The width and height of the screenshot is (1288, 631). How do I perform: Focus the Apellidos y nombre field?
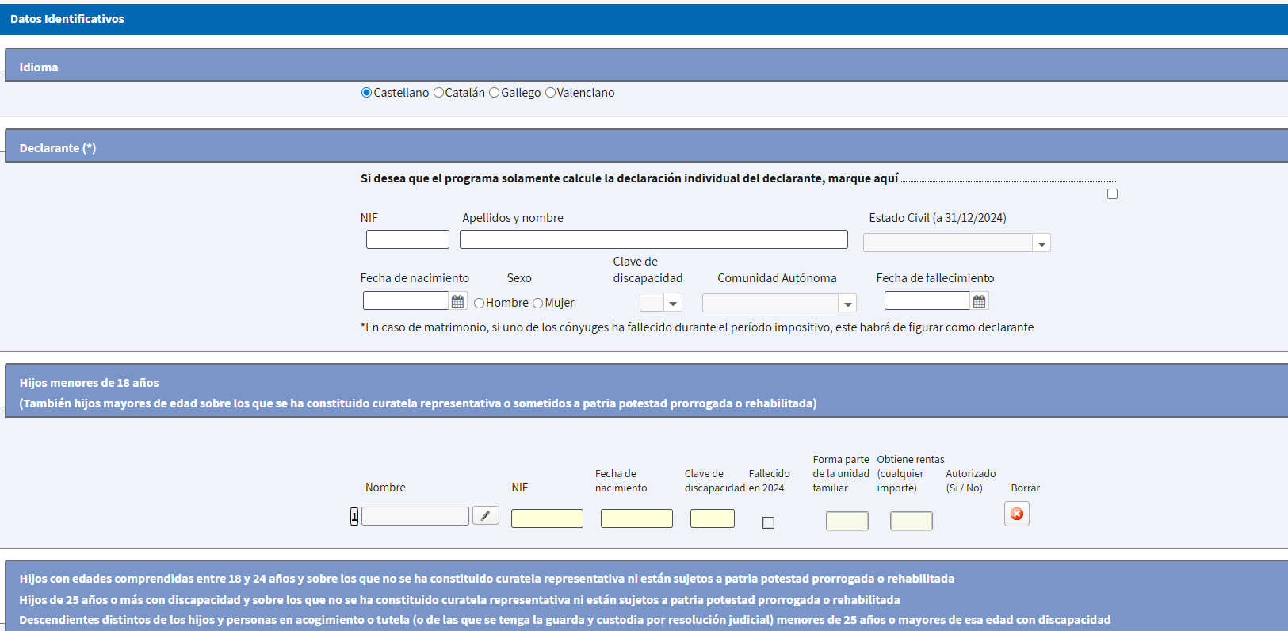click(653, 239)
